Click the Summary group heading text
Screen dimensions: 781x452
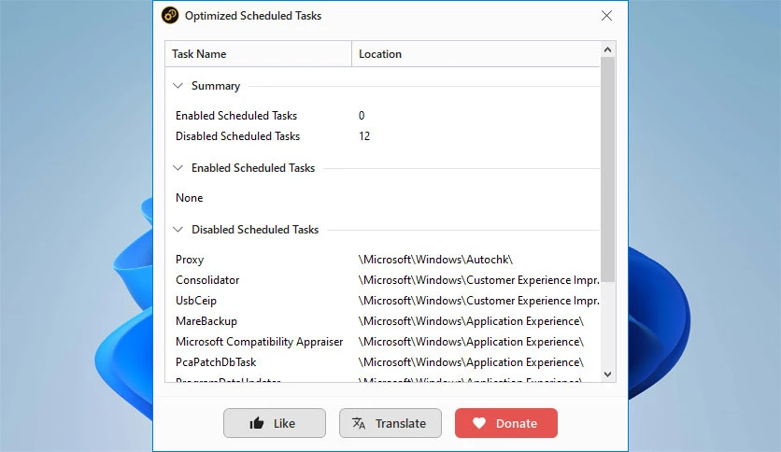(216, 86)
